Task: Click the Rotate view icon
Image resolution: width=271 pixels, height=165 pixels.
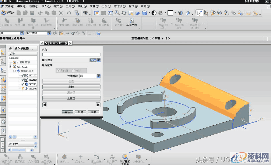Action: (x=124, y=13)
